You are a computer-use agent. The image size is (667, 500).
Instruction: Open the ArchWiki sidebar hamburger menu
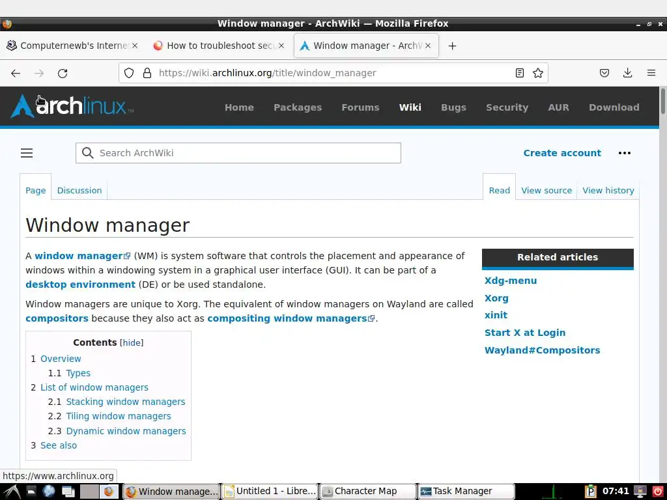(x=27, y=153)
